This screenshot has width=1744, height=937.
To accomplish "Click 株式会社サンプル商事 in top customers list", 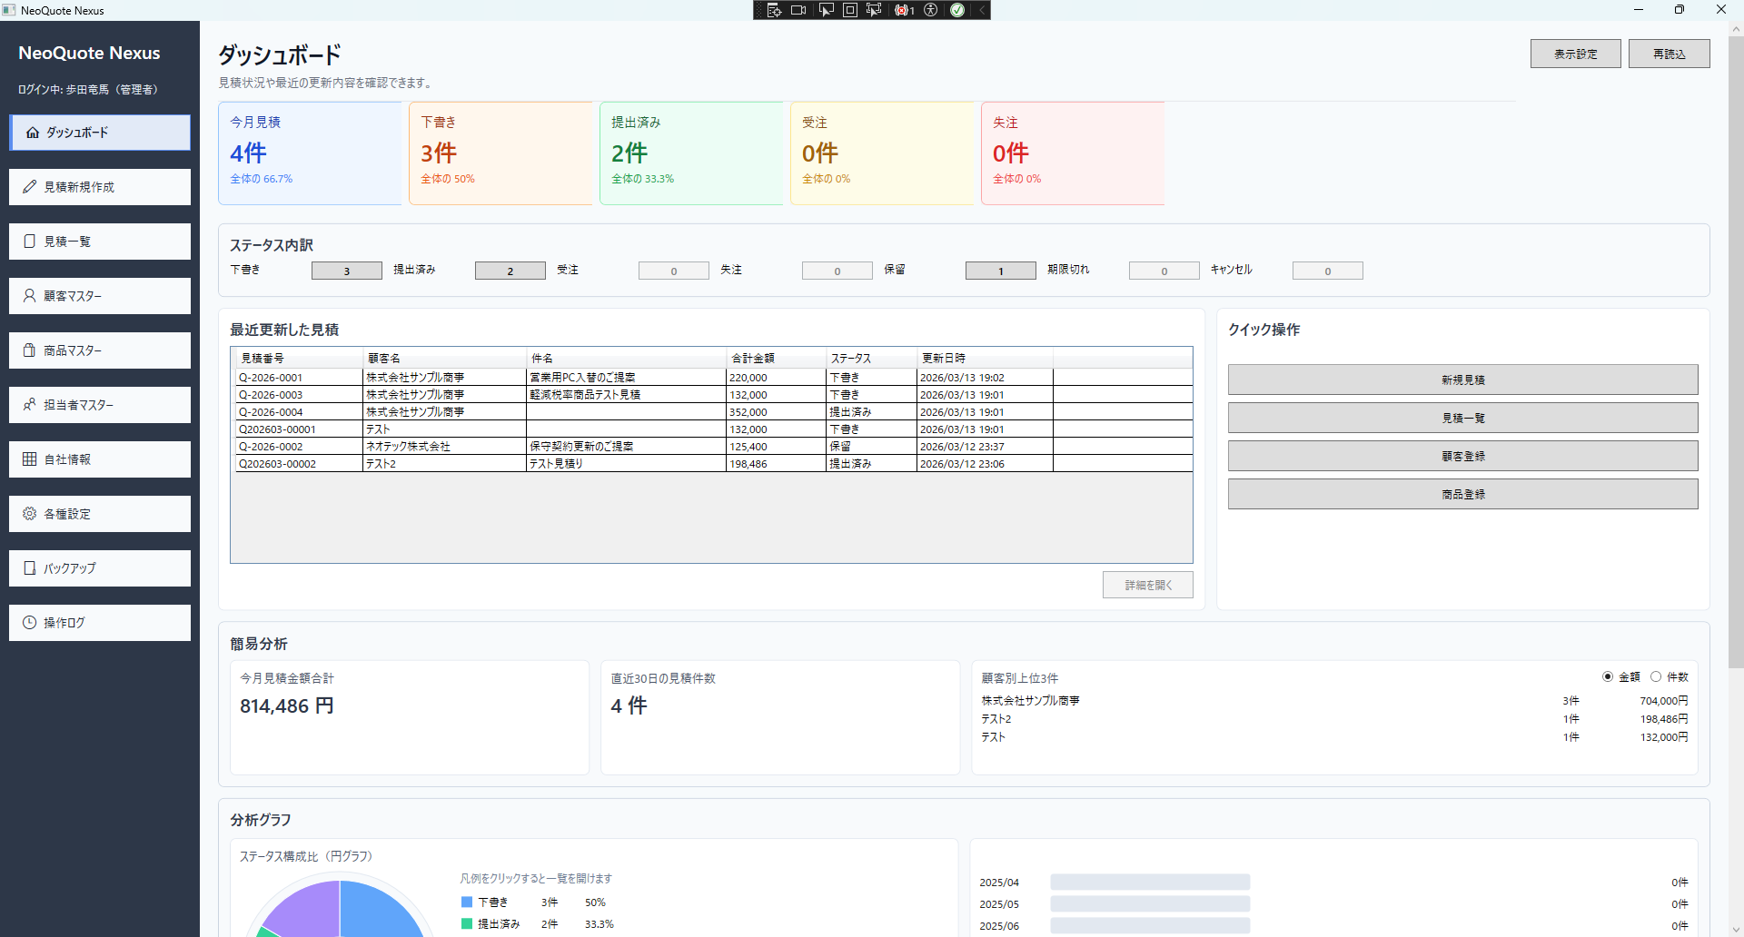I will 1030,701.
